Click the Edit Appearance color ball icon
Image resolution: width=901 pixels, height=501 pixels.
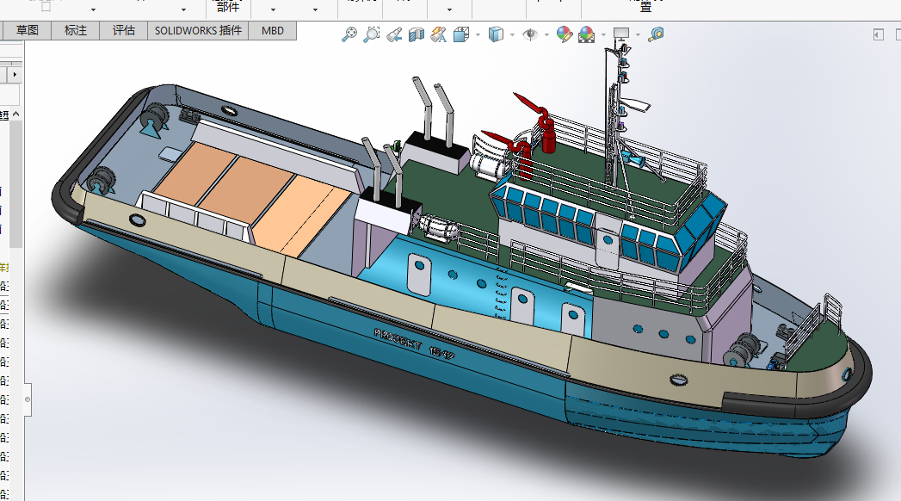[565, 34]
